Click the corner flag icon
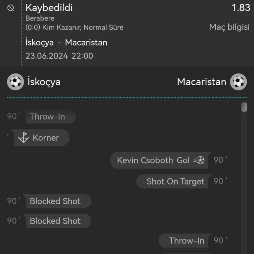The image size is (254, 254). click(23, 138)
